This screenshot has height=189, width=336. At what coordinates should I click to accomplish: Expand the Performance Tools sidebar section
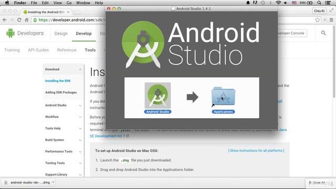[80, 152]
